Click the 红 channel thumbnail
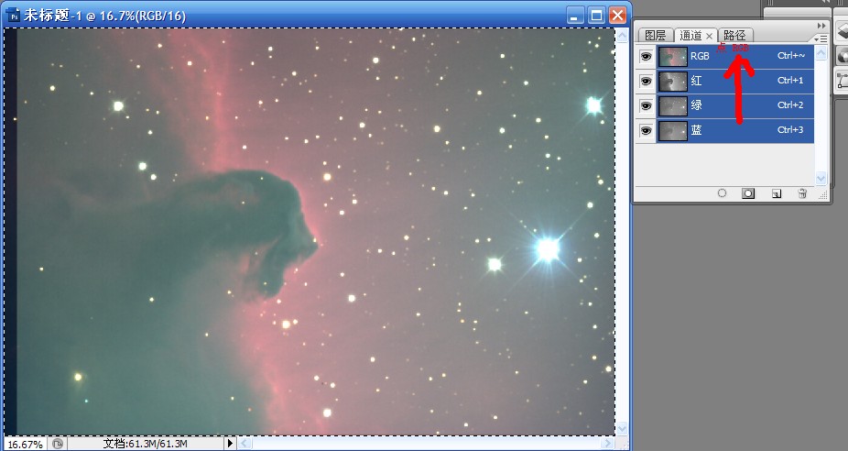The height and width of the screenshot is (451, 848). click(673, 82)
